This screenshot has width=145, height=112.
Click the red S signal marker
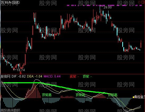(x=21, y=73)
